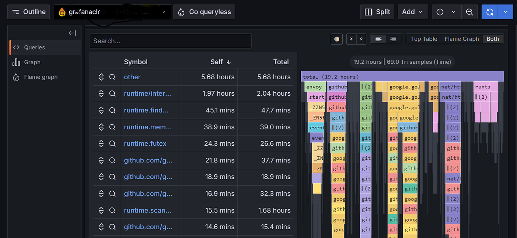Switch to Top Table view
The width and height of the screenshot is (517, 238).
[x=424, y=39]
